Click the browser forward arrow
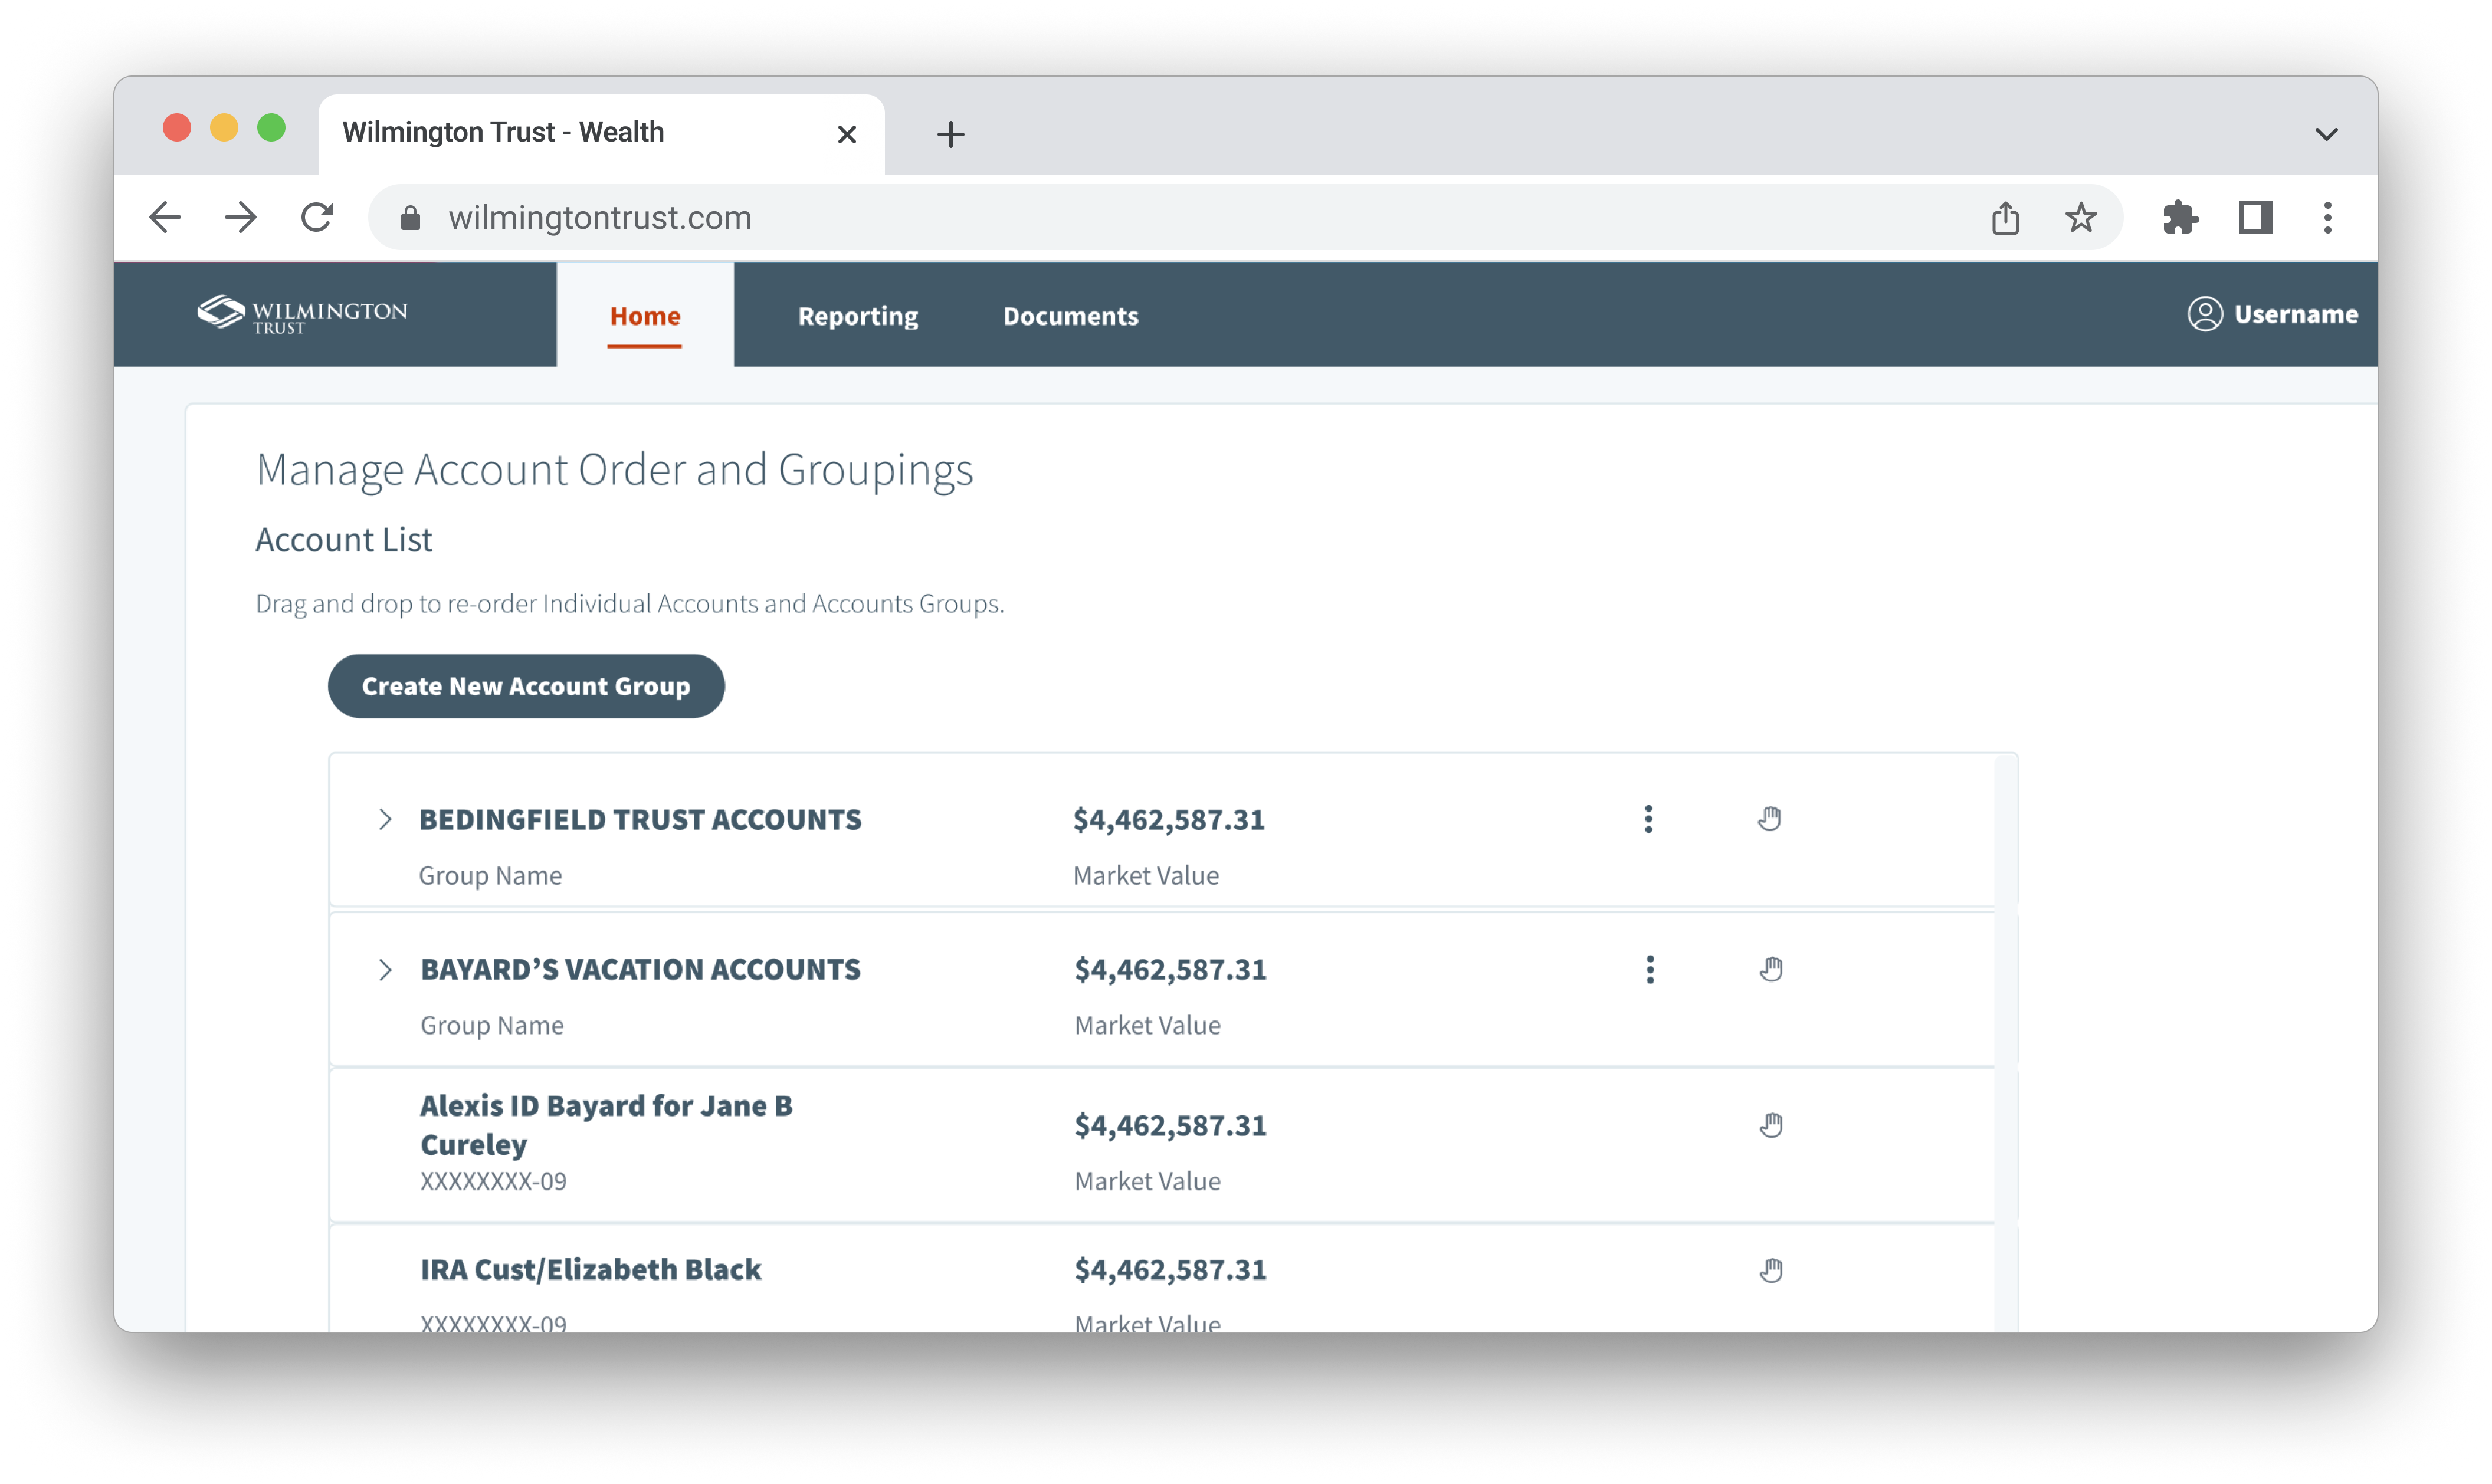This screenshot has height=1484, width=2492. (x=240, y=217)
